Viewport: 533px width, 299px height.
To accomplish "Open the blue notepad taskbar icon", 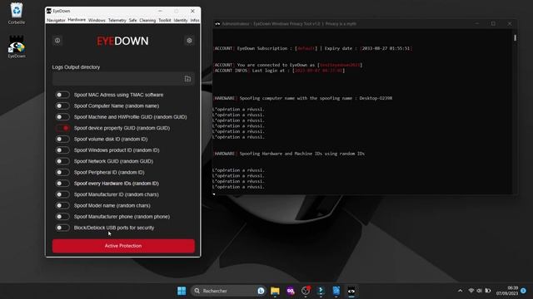I will pos(336,291).
